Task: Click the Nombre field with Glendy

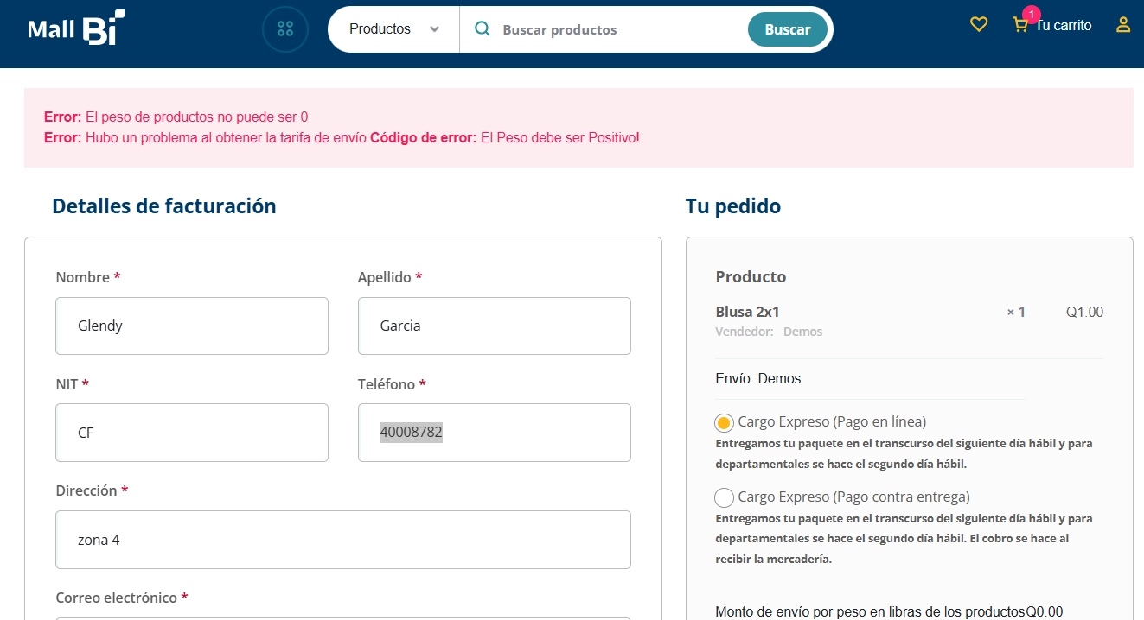Action: pos(192,326)
